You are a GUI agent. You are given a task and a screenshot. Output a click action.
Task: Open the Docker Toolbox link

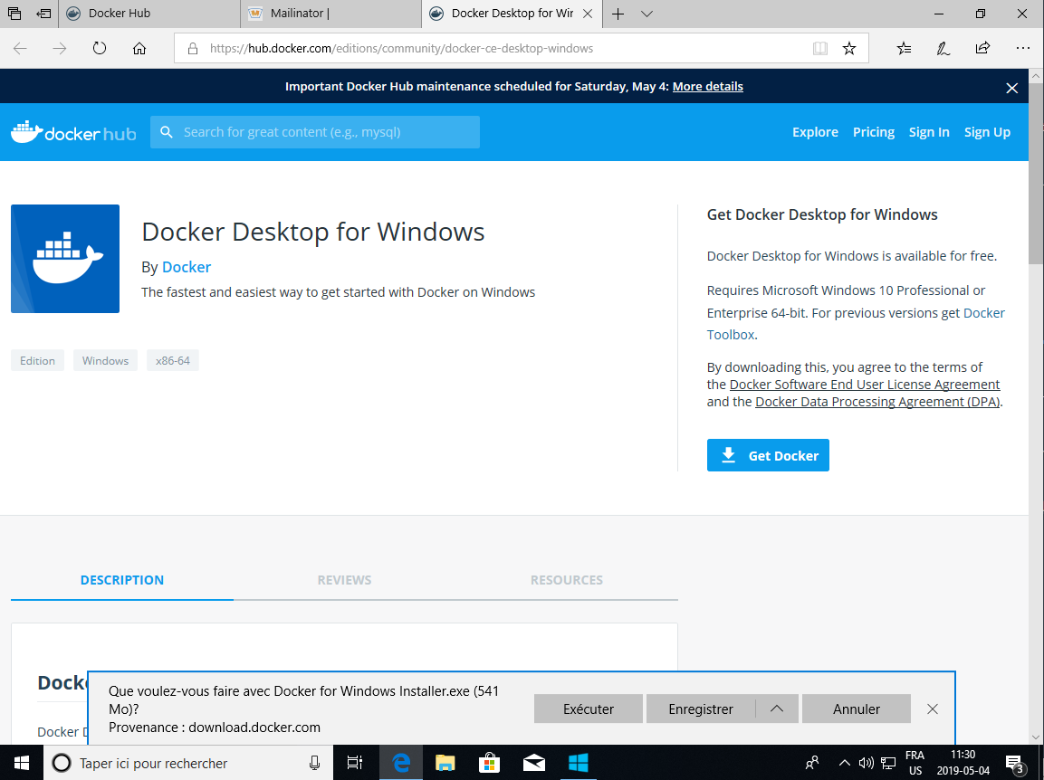(731, 335)
